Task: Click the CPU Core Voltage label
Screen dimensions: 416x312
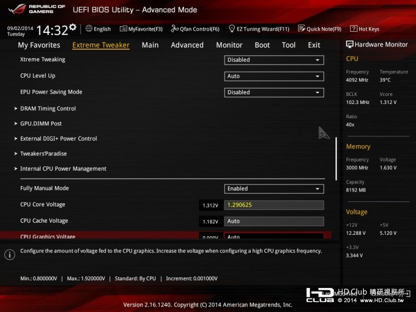Action: pyautogui.click(x=43, y=205)
